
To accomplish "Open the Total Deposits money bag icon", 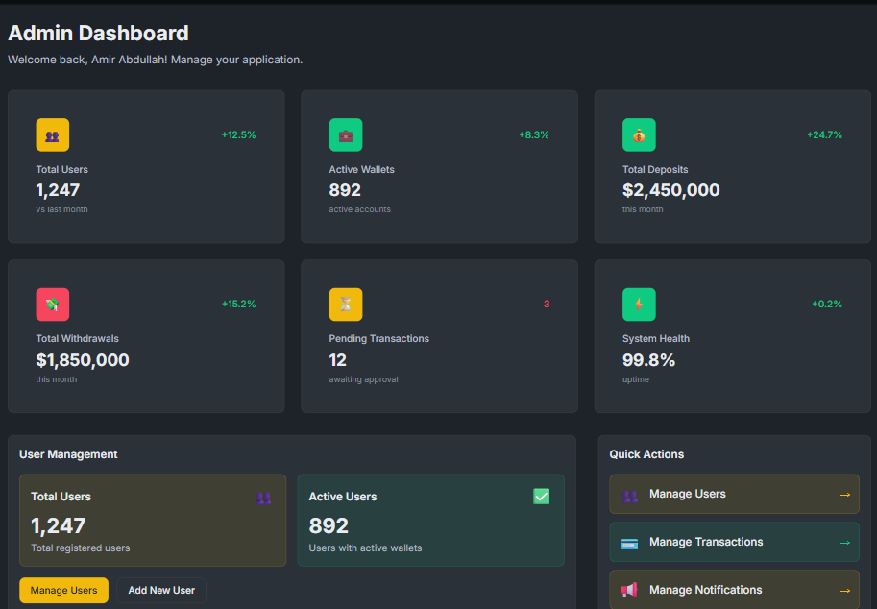I will point(639,134).
